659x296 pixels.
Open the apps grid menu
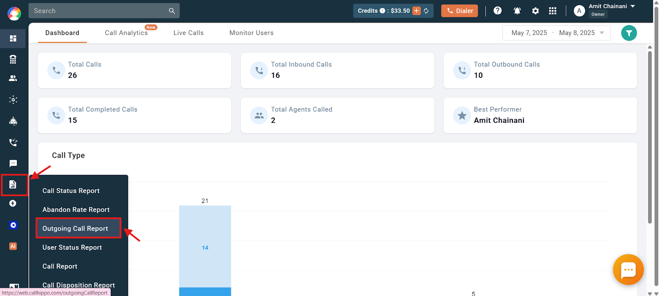[553, 11]
